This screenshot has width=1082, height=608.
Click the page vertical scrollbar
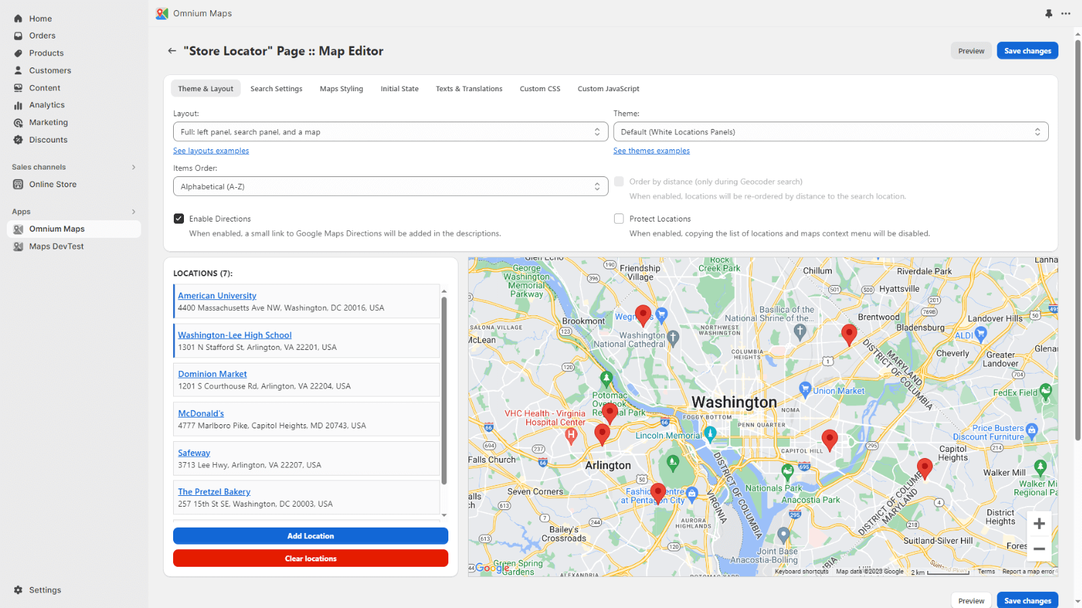(1078, 240)
